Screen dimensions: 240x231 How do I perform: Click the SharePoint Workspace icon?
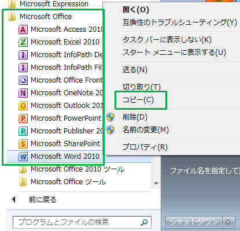(23, 144)
